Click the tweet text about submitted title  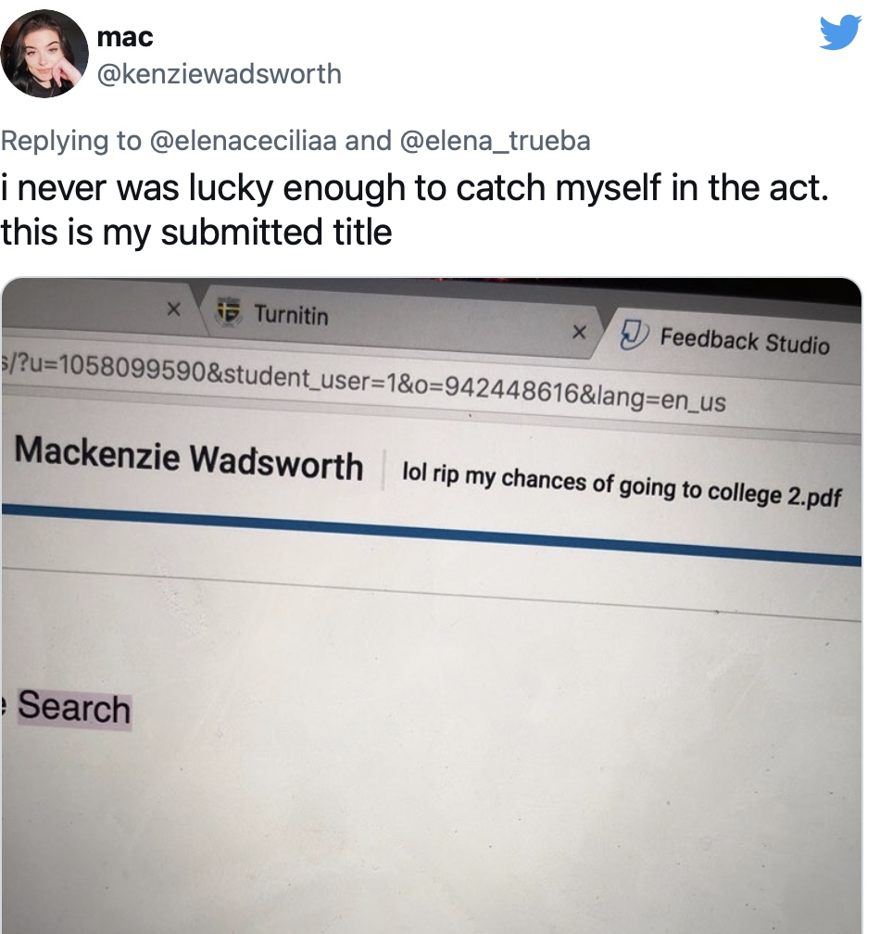[414, 209]
